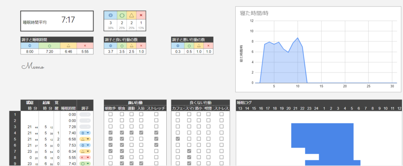Toggle スマホ checkbox in row 7
Image resolution: width=403 pixels, height=166 pixels.
pos(189,151)
